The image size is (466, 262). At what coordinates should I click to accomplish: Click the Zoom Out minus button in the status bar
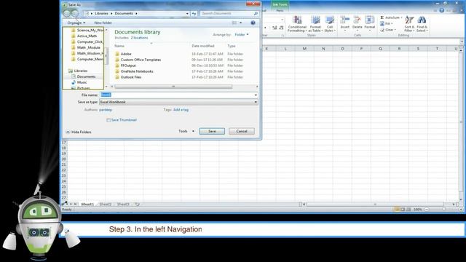(x=427, y=210)
